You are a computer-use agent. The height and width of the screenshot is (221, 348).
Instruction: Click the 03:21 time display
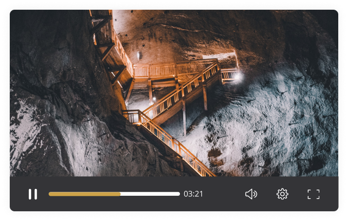[193, 194]
